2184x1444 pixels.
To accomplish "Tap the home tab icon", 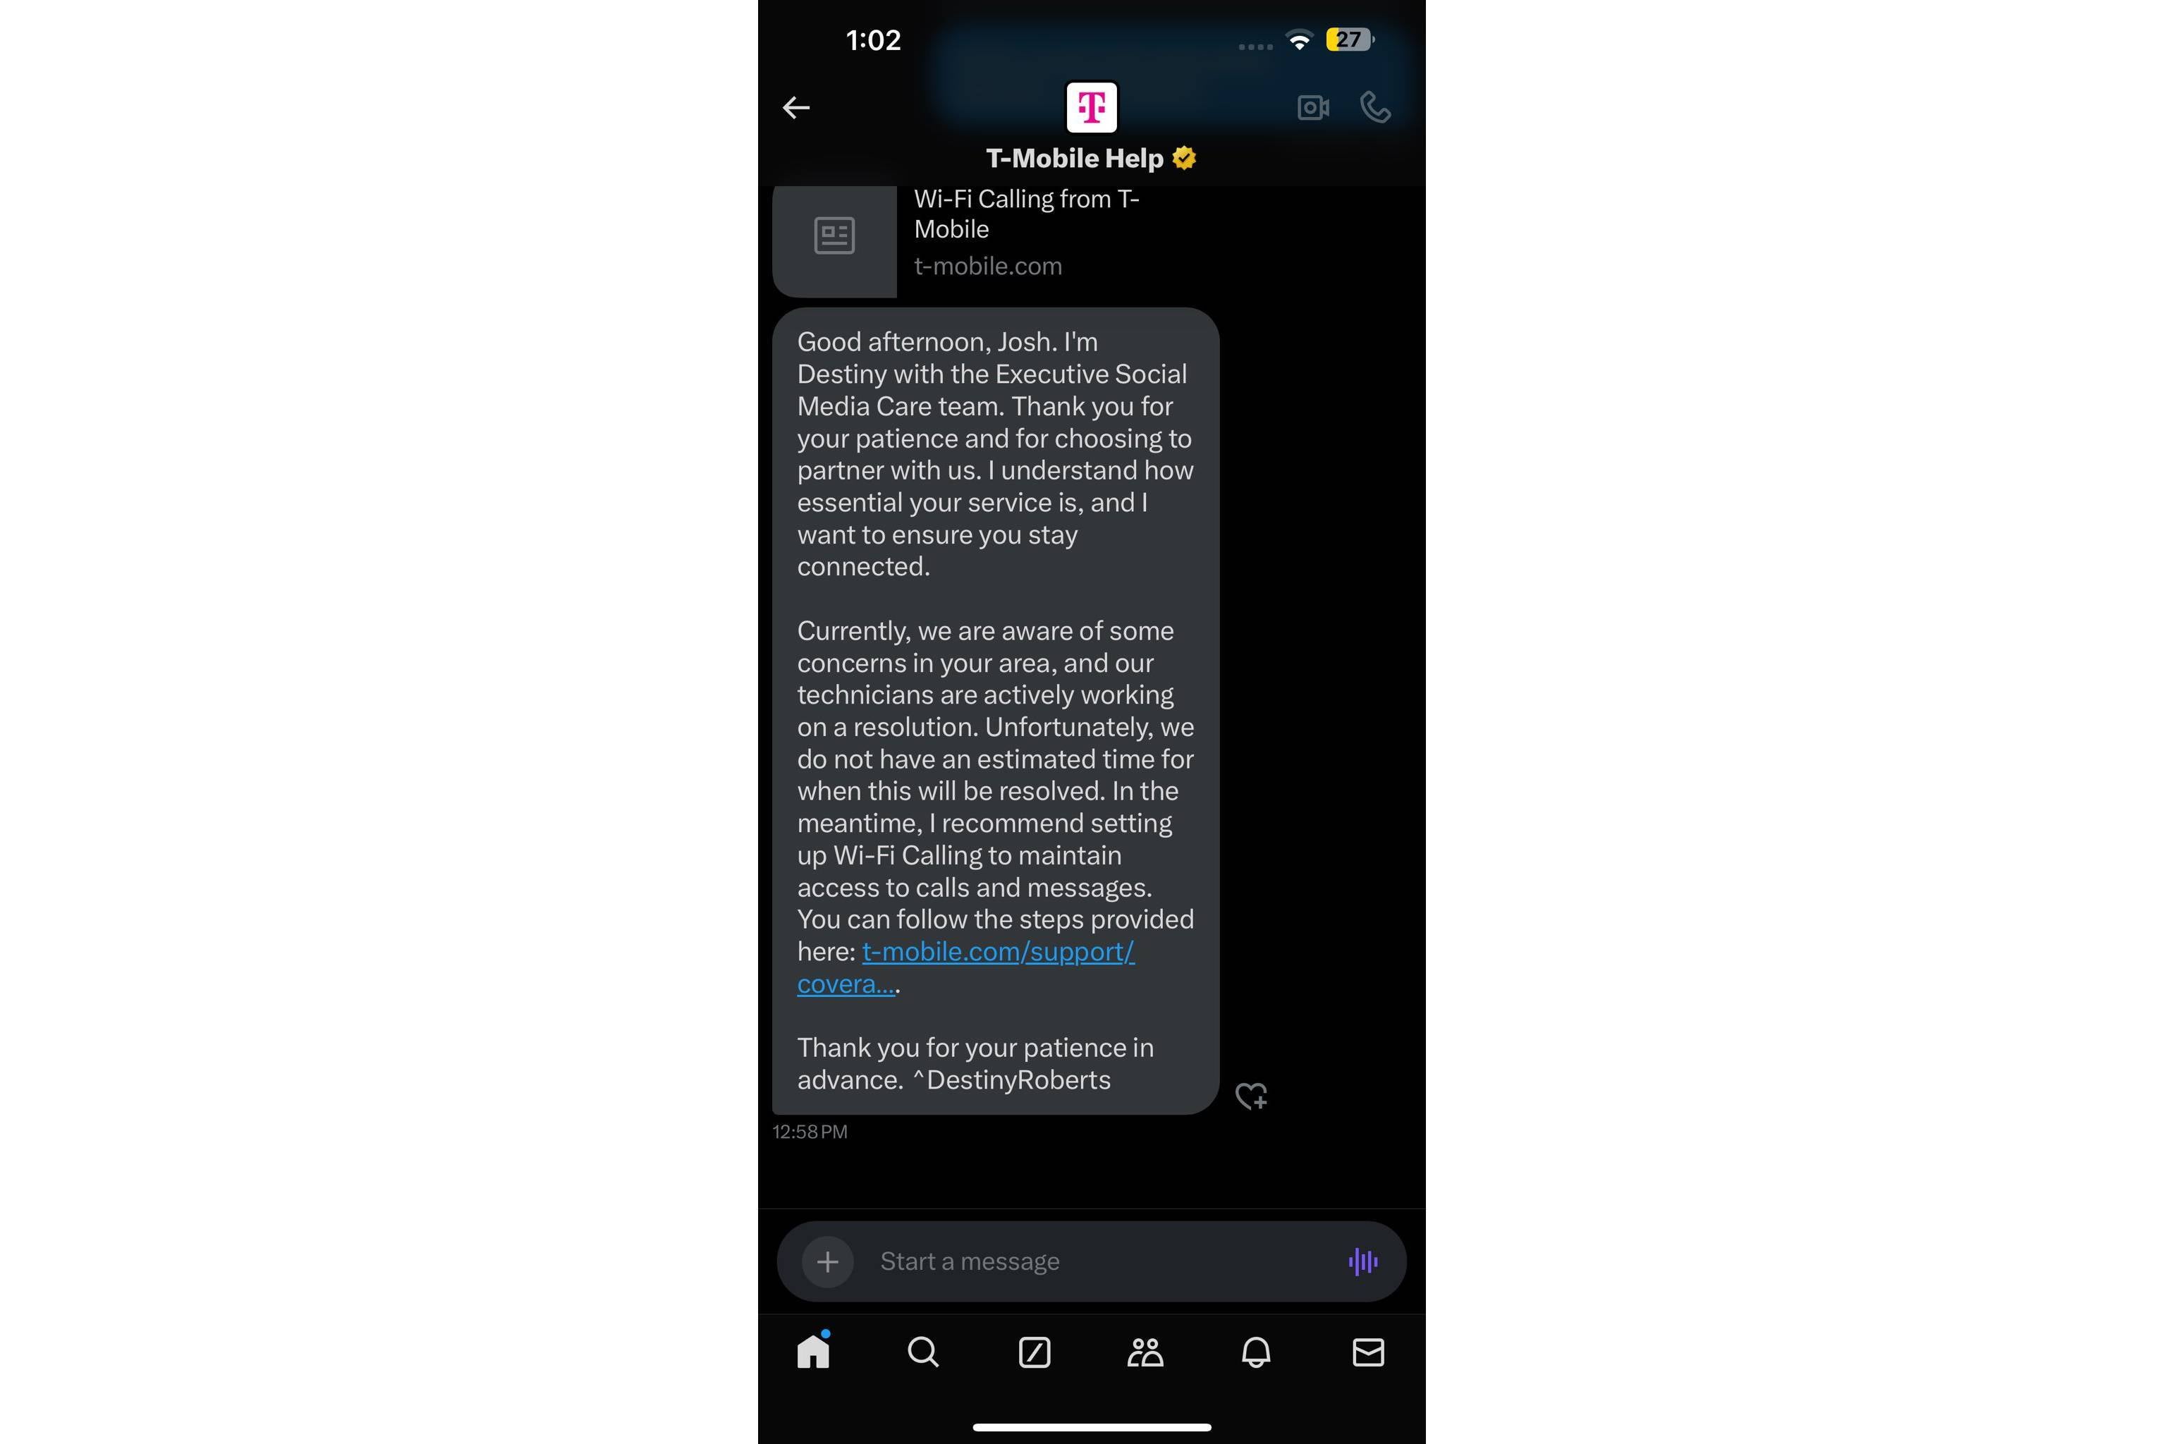I will click(x=812, y=1352).
